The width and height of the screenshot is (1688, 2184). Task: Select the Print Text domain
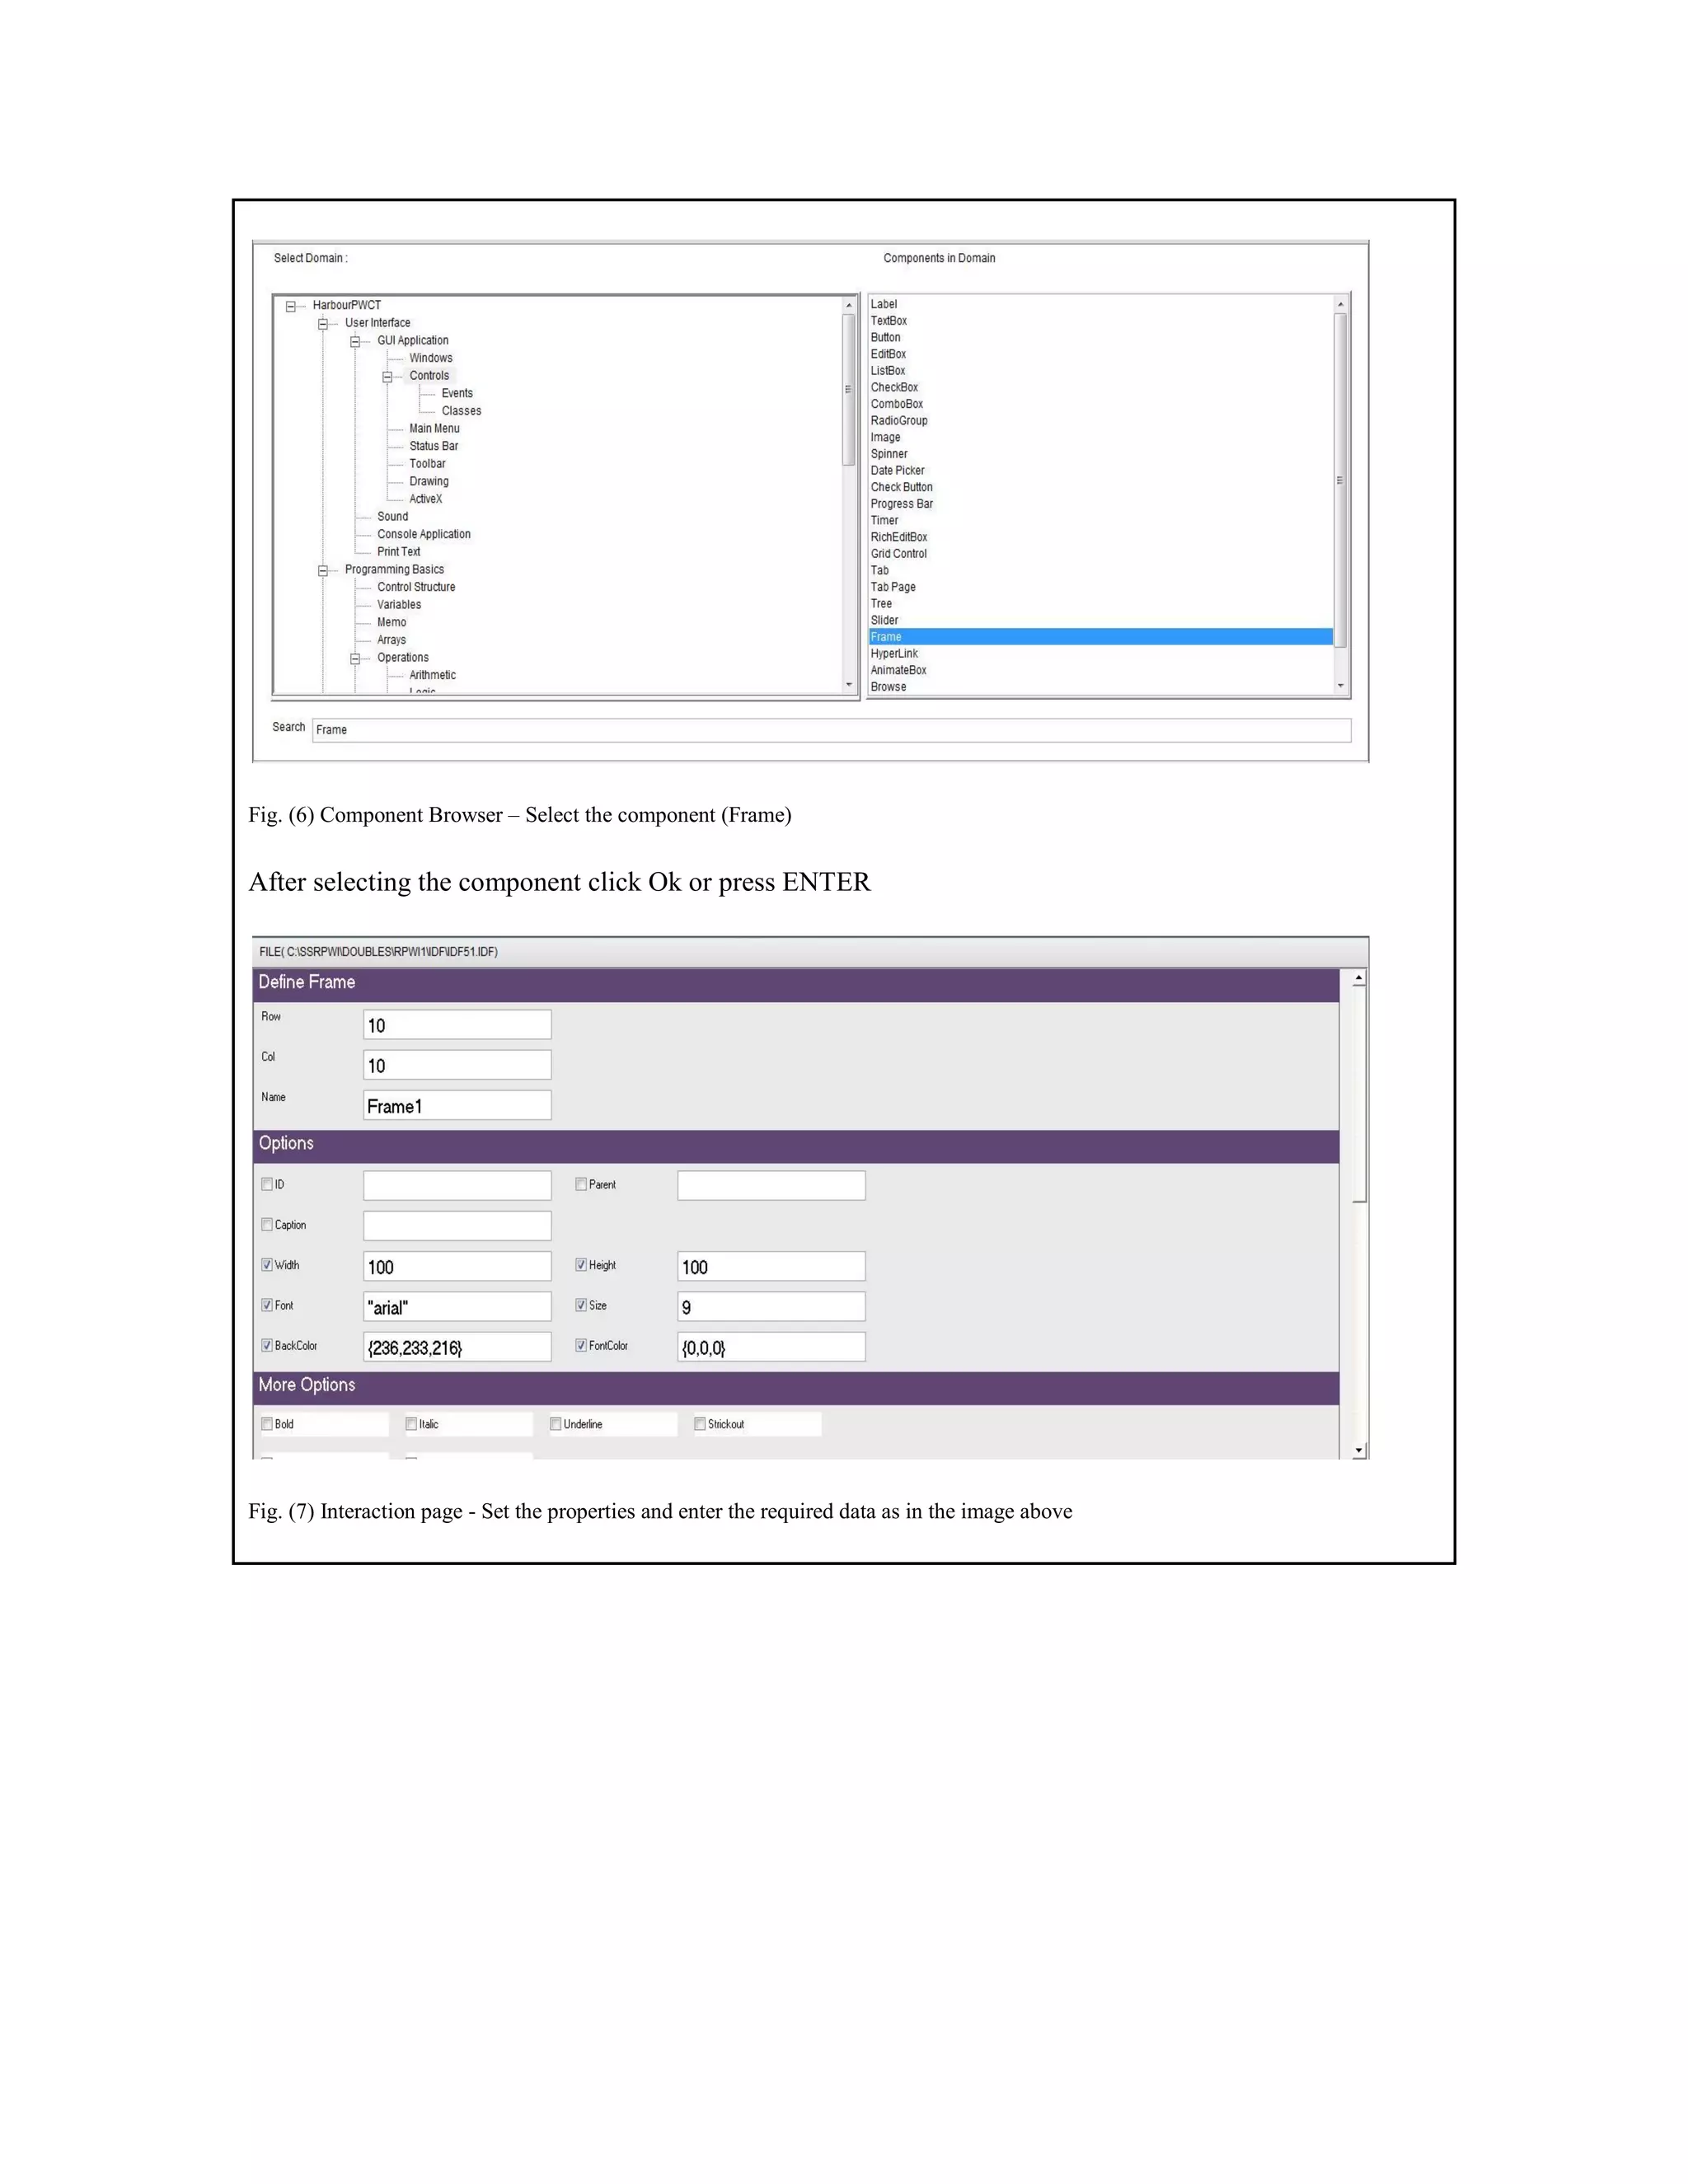[x=398, y=552]
